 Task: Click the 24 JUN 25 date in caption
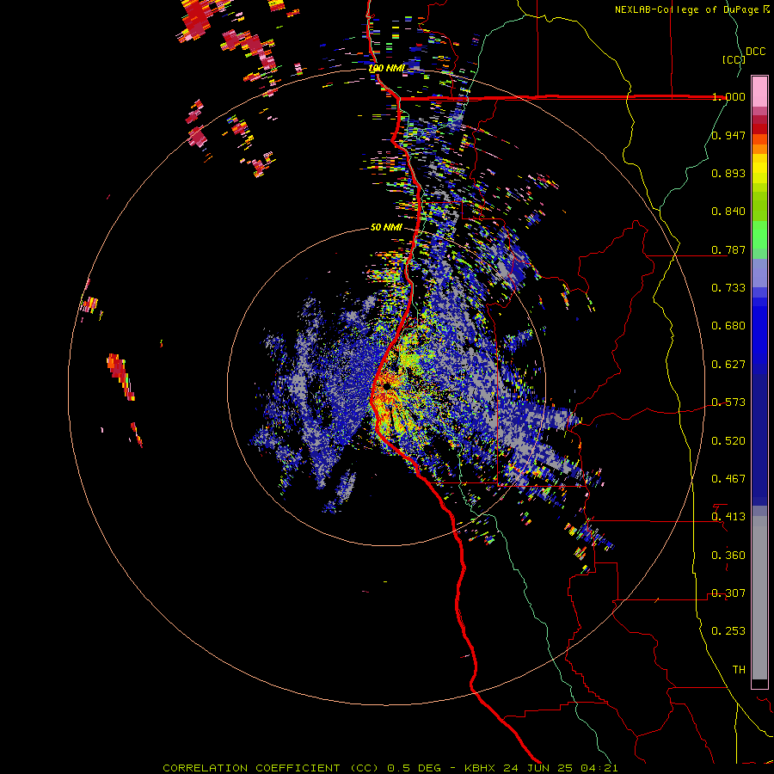tap(539, 768)
